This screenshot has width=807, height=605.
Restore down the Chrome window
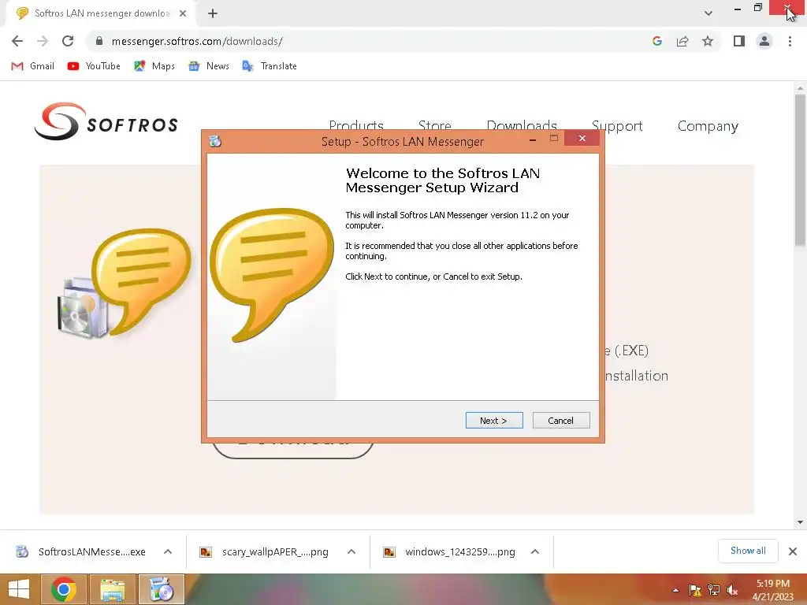click(758, 8)
